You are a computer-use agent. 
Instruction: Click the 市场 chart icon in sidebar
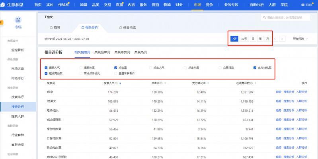[18, 20]
